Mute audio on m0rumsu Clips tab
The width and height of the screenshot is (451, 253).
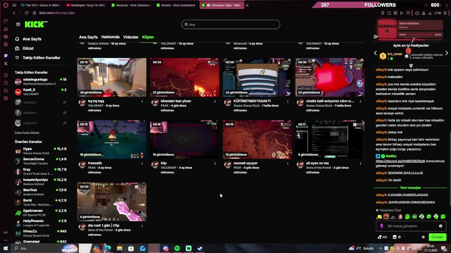[209, 5]
